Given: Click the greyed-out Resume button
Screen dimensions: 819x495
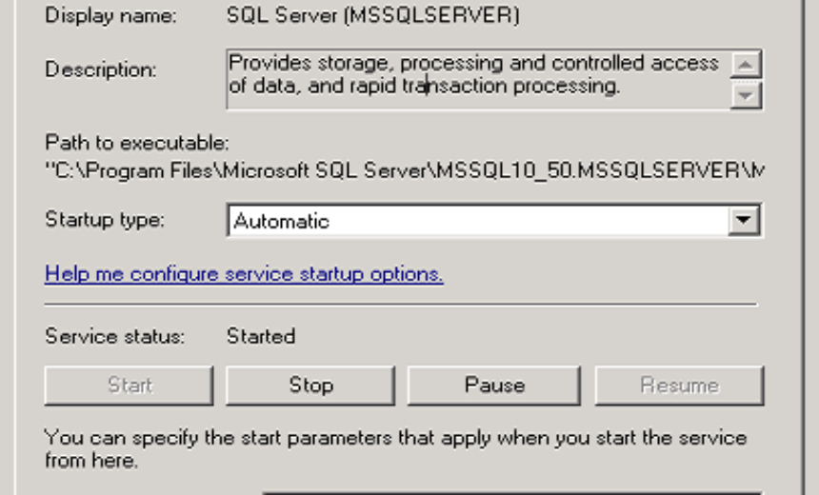Looking at the screenshot, I should click(x=679, y=386).
